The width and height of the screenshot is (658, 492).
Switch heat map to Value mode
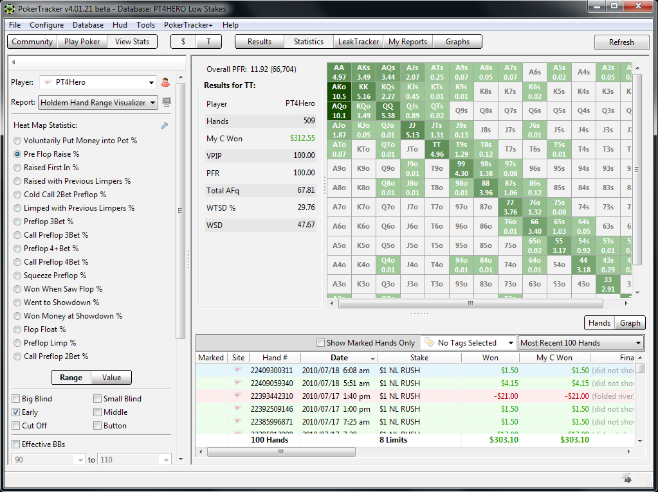click(111, 378)
